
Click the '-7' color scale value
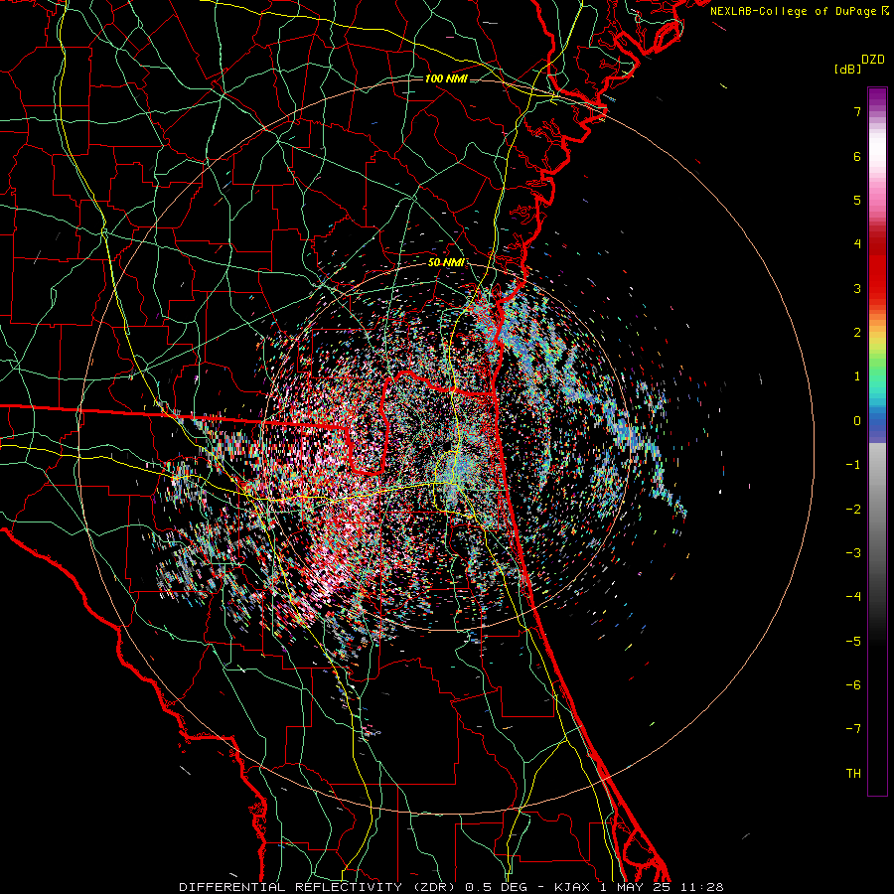853,729
